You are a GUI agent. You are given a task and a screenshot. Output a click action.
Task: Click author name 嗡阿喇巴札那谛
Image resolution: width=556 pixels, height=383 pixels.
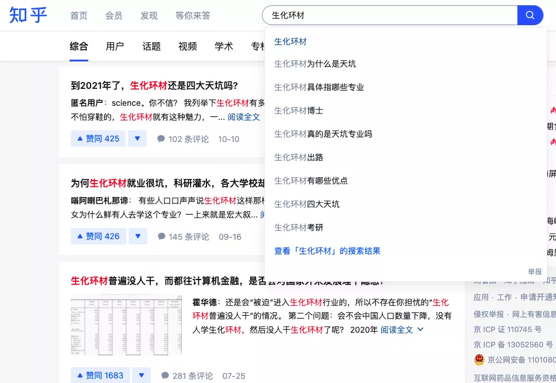click(x=99, y=201)
